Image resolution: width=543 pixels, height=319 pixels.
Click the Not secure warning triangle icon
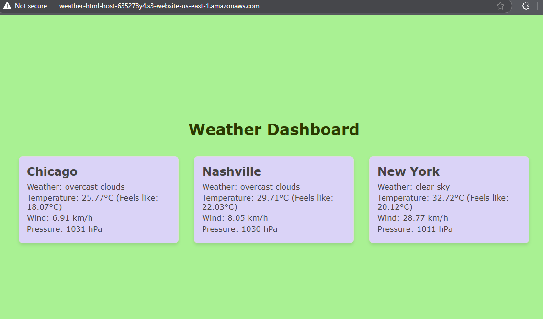point(7,6)
